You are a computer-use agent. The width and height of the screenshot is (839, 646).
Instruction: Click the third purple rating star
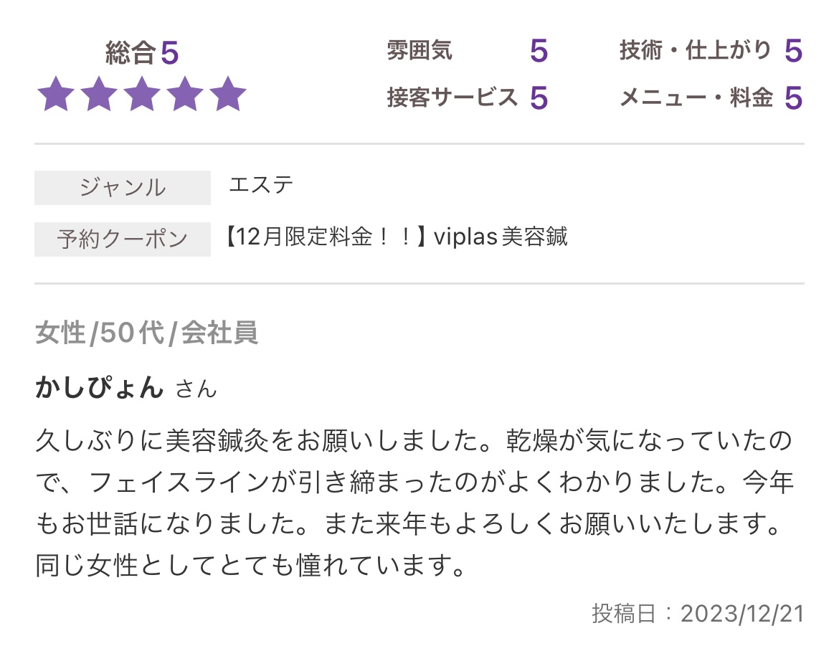[141, 95]
